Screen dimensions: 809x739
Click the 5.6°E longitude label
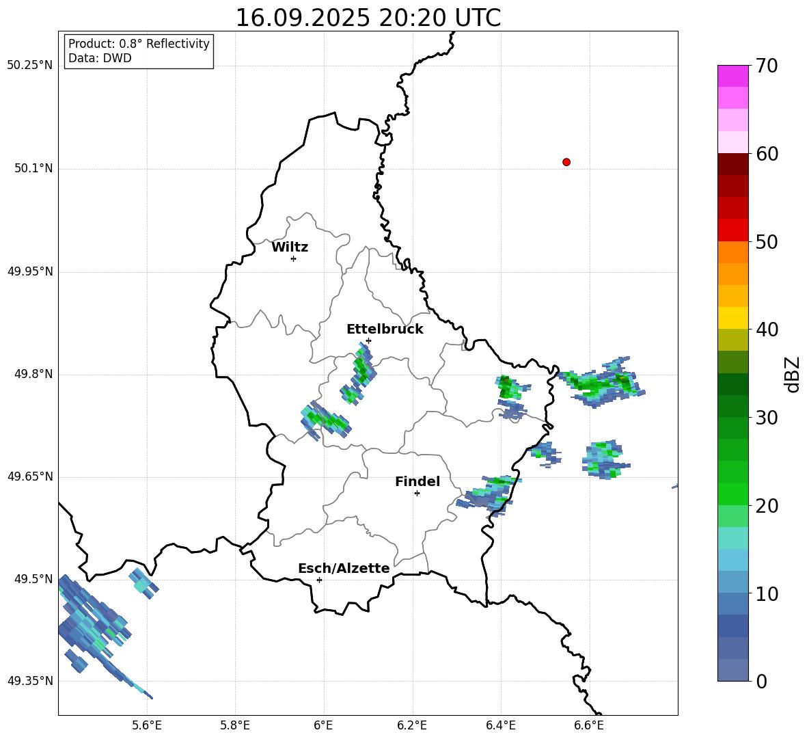pyautogui.click(x=147, y=725)
